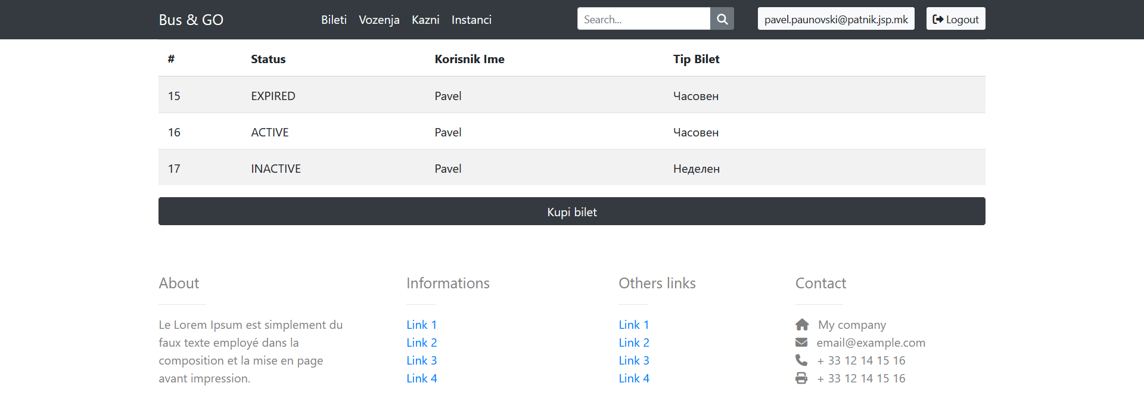Click the magnifying glass search icon
This screenshot has width=1144, height=414.
click(x=722, y=19)
